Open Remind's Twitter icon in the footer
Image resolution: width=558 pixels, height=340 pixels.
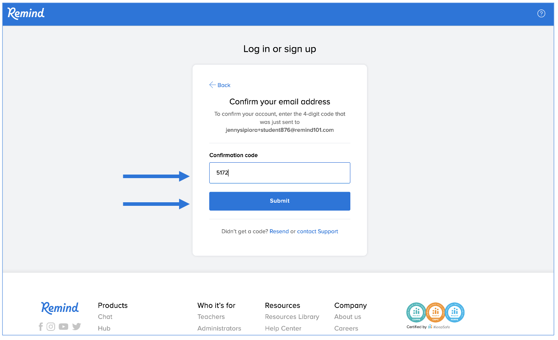pyautogui.click(x=76, y=327)
